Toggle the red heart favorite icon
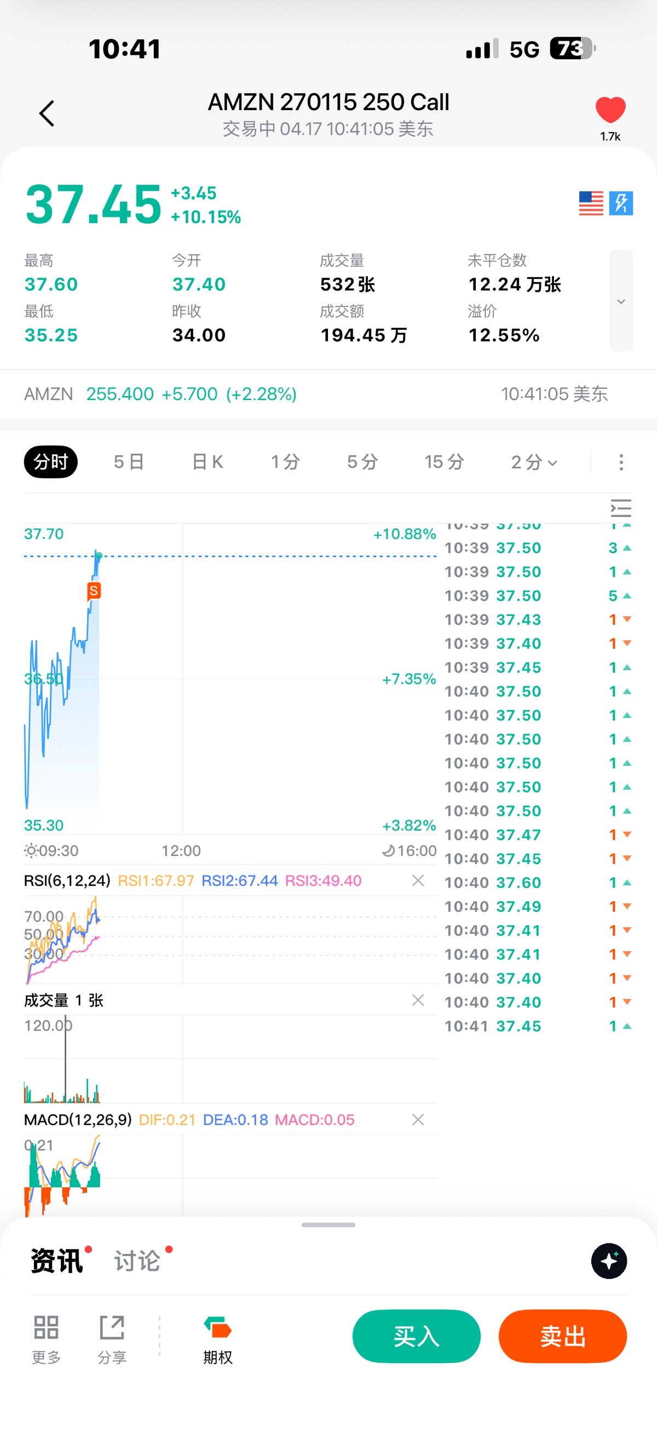657x1429 pixels. pyautogui.click(x=610, y=110)
